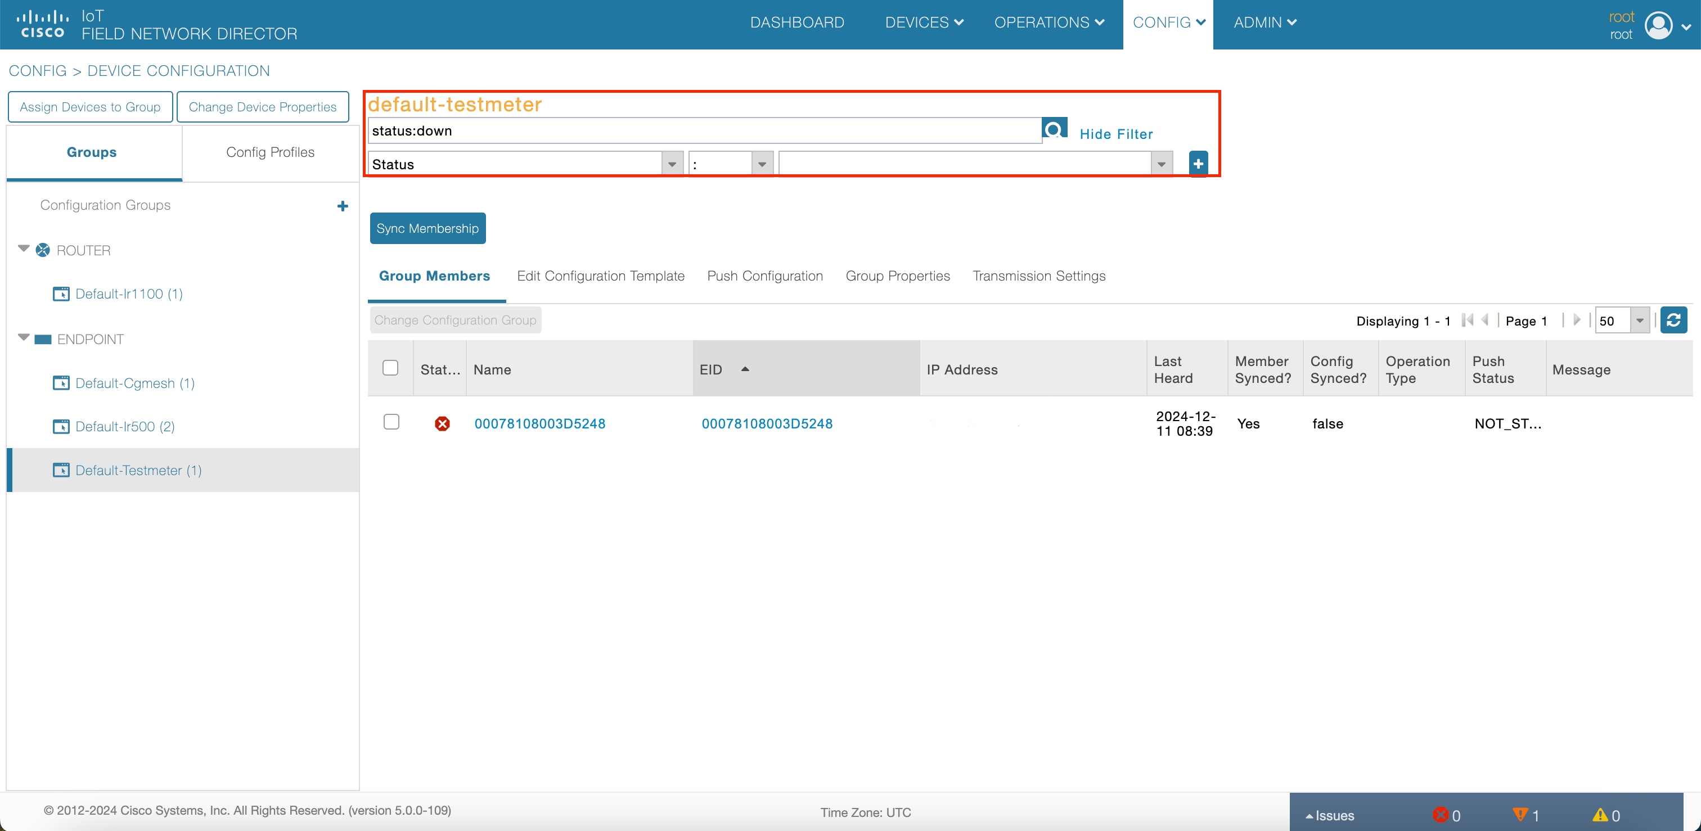This screenshot has height=831, width=1701.
Task: Open the filter value dropdown
Action: 1161,164
